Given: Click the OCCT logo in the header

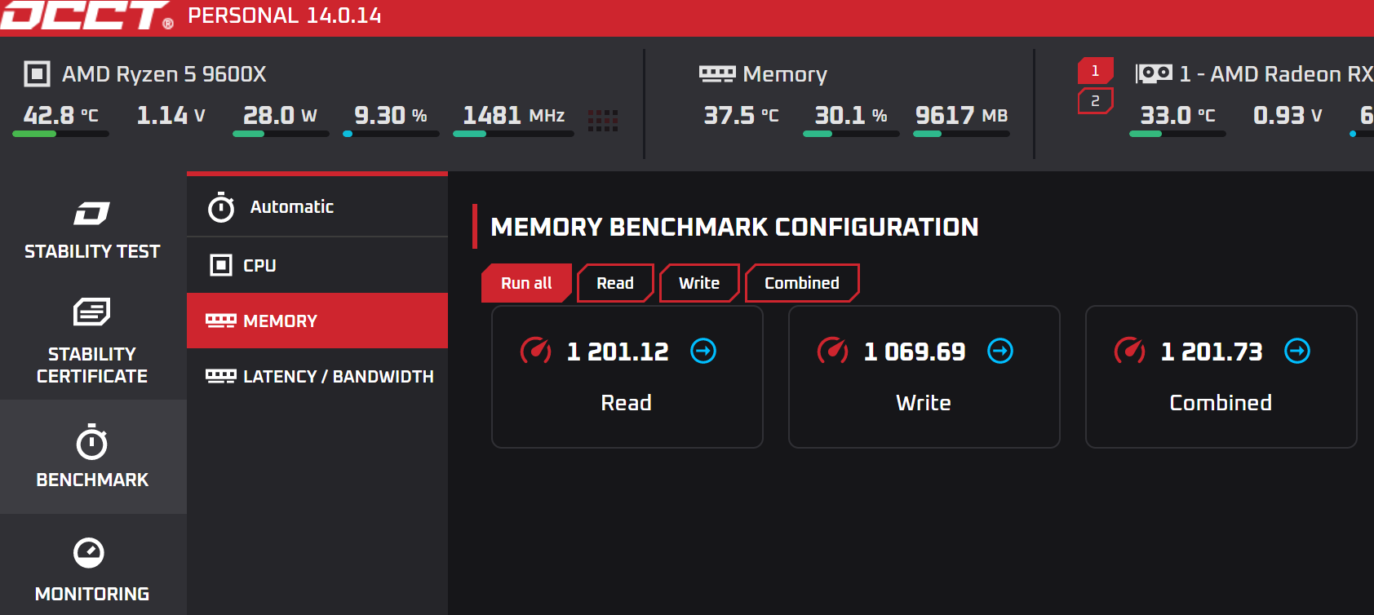Looking at the screenshot, I should 86,15.
